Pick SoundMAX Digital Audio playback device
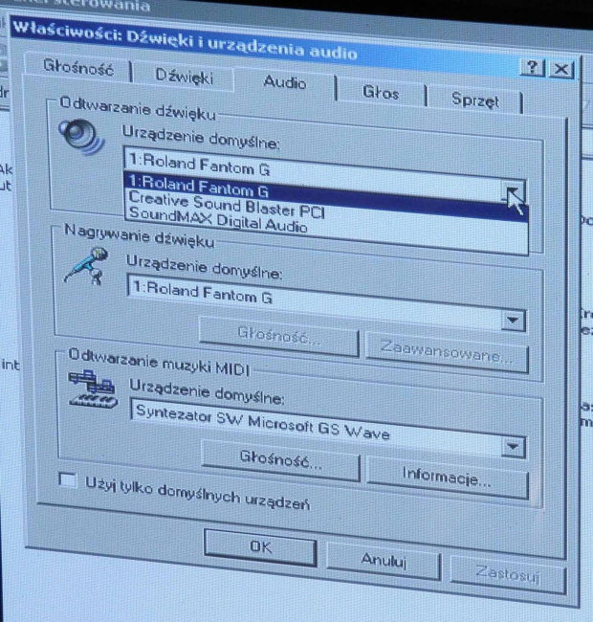 218,220
